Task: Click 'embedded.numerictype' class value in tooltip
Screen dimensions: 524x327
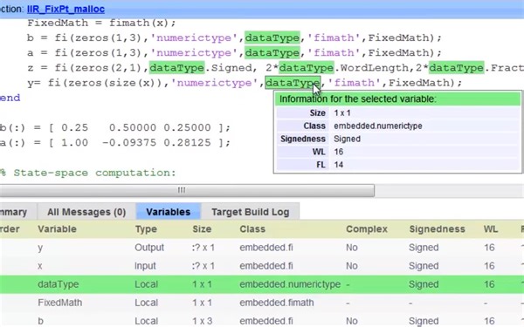Action: tap(378, 126)
